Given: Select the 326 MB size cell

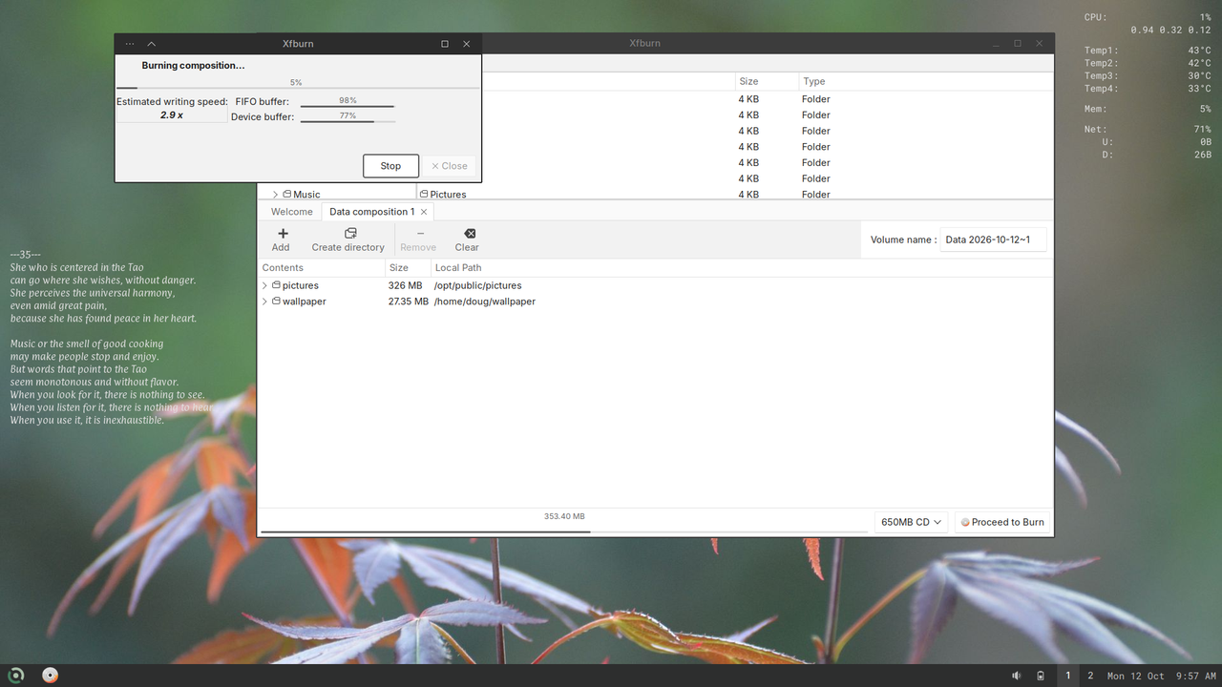Looking at the screenshot, I should 405,285.
